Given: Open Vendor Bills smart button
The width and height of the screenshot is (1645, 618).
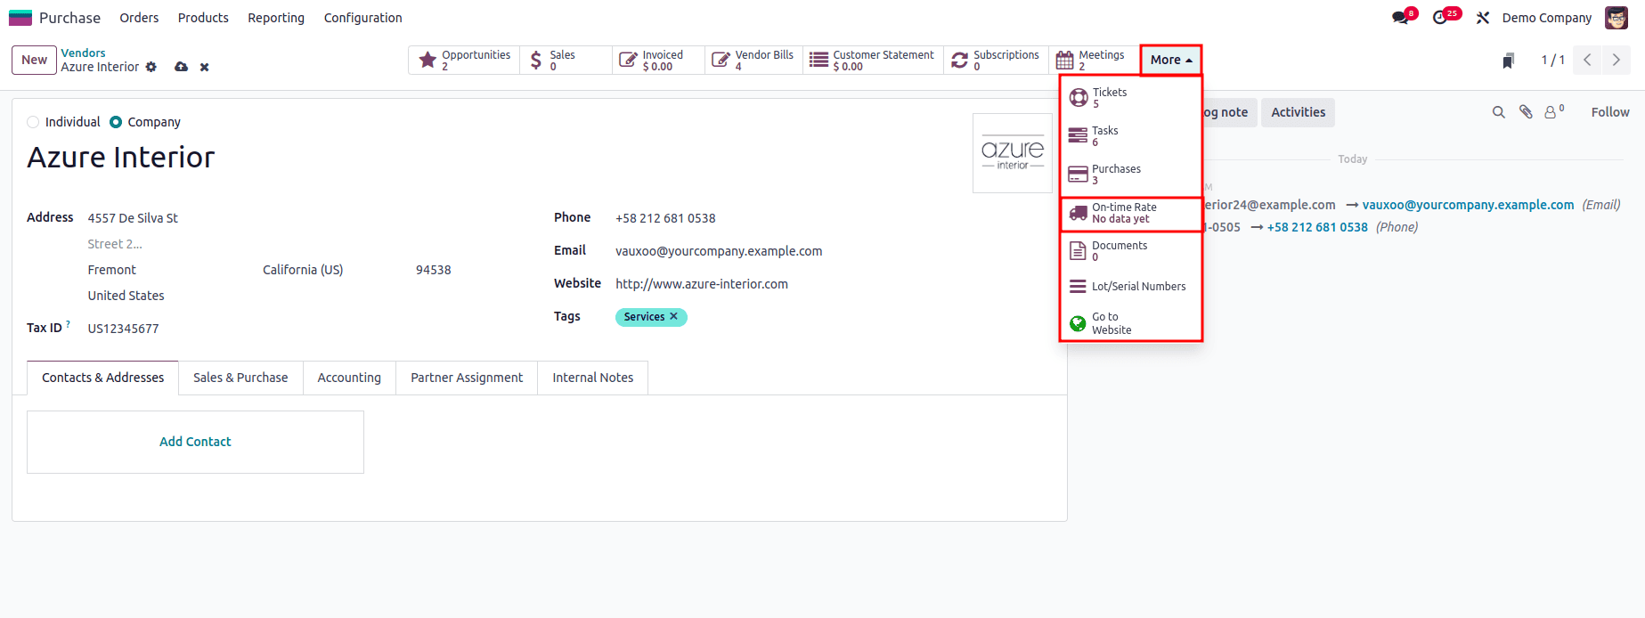Looking at the screenshot, I should point(753,60).
